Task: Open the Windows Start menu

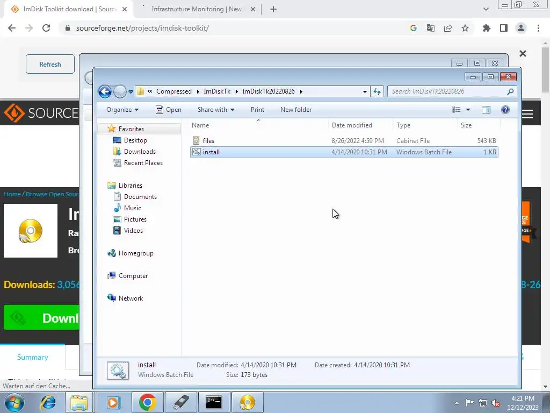Action: [14, 402]
